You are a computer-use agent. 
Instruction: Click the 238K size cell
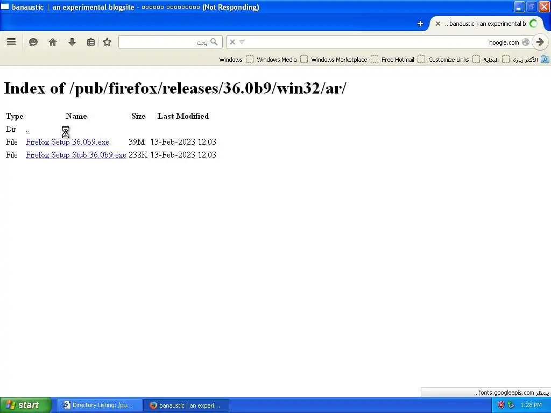138,155
